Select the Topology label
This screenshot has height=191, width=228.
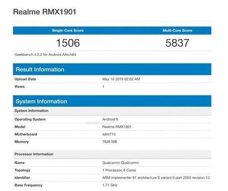(x=22, y=170)
